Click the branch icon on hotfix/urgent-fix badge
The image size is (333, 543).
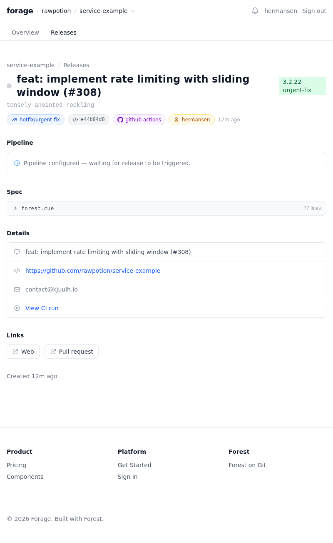14,120
